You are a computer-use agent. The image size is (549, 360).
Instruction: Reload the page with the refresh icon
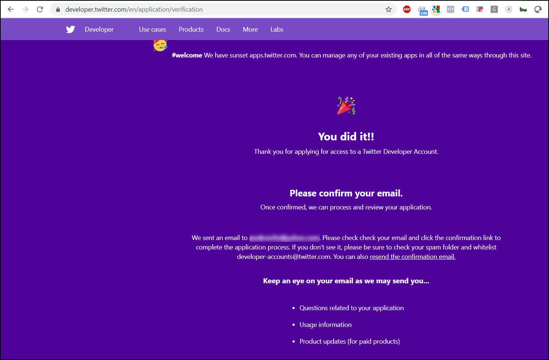[x=40, y=9]
